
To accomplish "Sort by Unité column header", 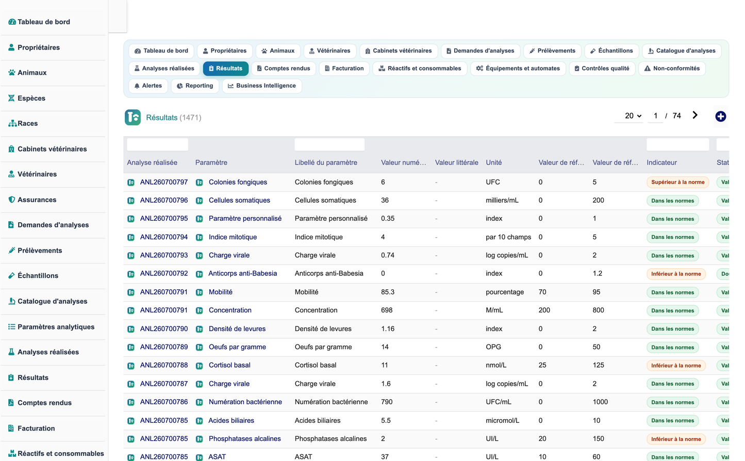I will coord(493,163).
